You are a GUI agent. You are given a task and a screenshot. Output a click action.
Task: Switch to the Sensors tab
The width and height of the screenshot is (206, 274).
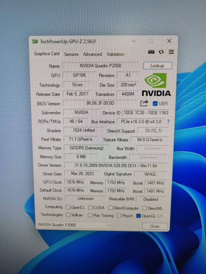point(71,54)
